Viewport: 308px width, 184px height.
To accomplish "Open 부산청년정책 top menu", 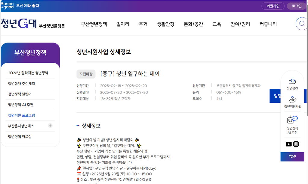I will point(94,24).
